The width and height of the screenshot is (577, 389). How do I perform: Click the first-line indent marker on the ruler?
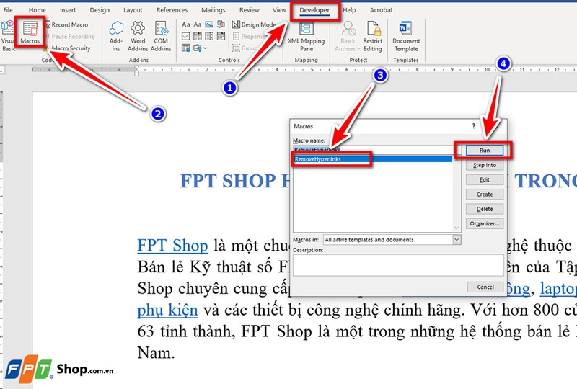(136, 67)
